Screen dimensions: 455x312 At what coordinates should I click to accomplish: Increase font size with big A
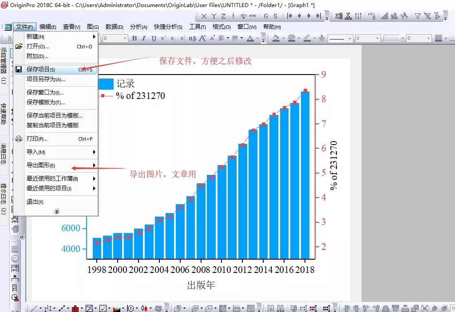pyautogui.click(x=202, y=38)
